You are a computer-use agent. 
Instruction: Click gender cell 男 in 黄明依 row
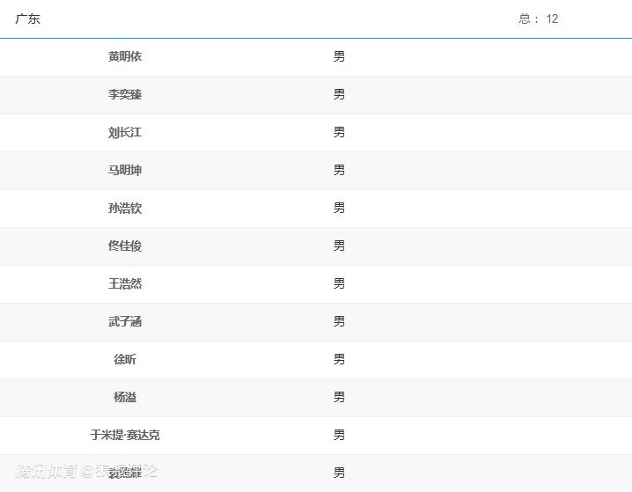tap(339, 56)
